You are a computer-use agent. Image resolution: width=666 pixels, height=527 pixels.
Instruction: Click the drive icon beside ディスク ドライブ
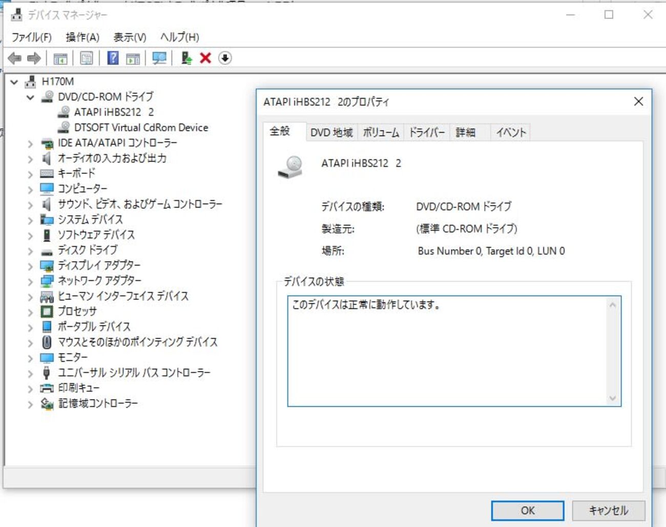click(x=47, y=251)
